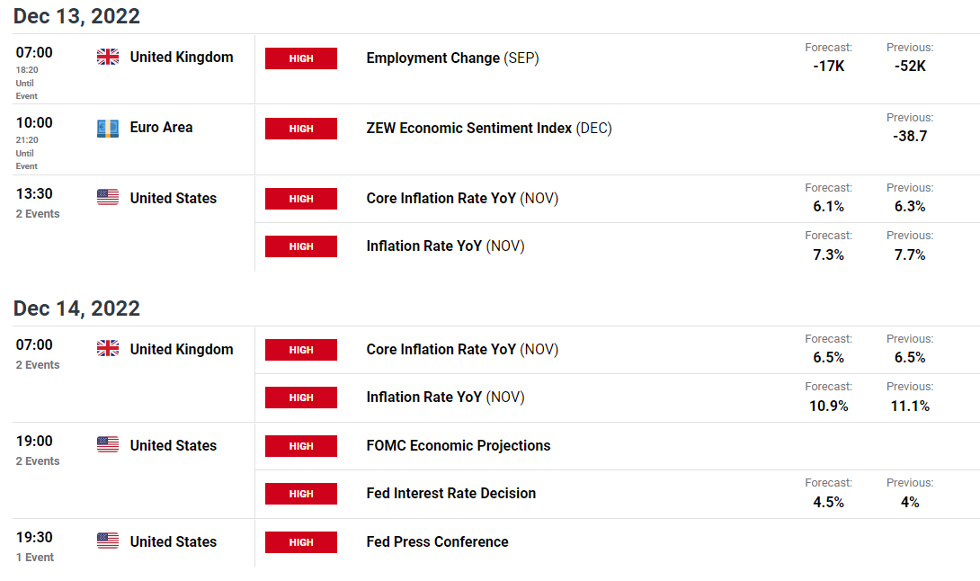The width and height of the screenshot is (980, 581).
Task: Open the Employment Change (SEP) event
Action: tap(452, 58)
